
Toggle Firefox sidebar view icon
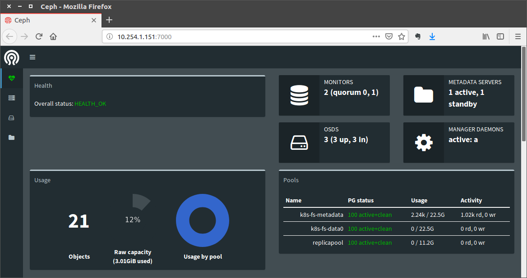coord(500,36)
